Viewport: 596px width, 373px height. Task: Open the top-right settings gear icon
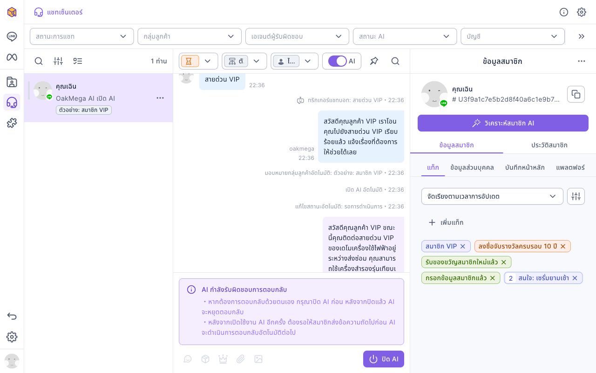582,12
